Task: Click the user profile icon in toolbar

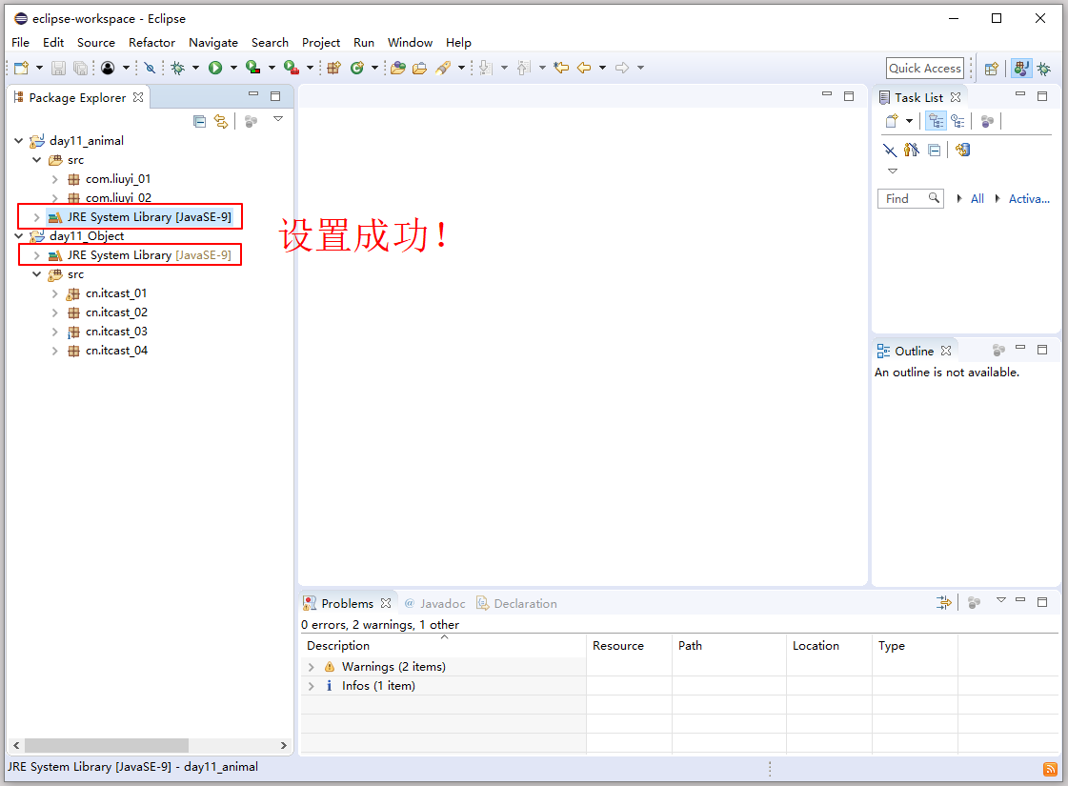Action: pos(108,68)
